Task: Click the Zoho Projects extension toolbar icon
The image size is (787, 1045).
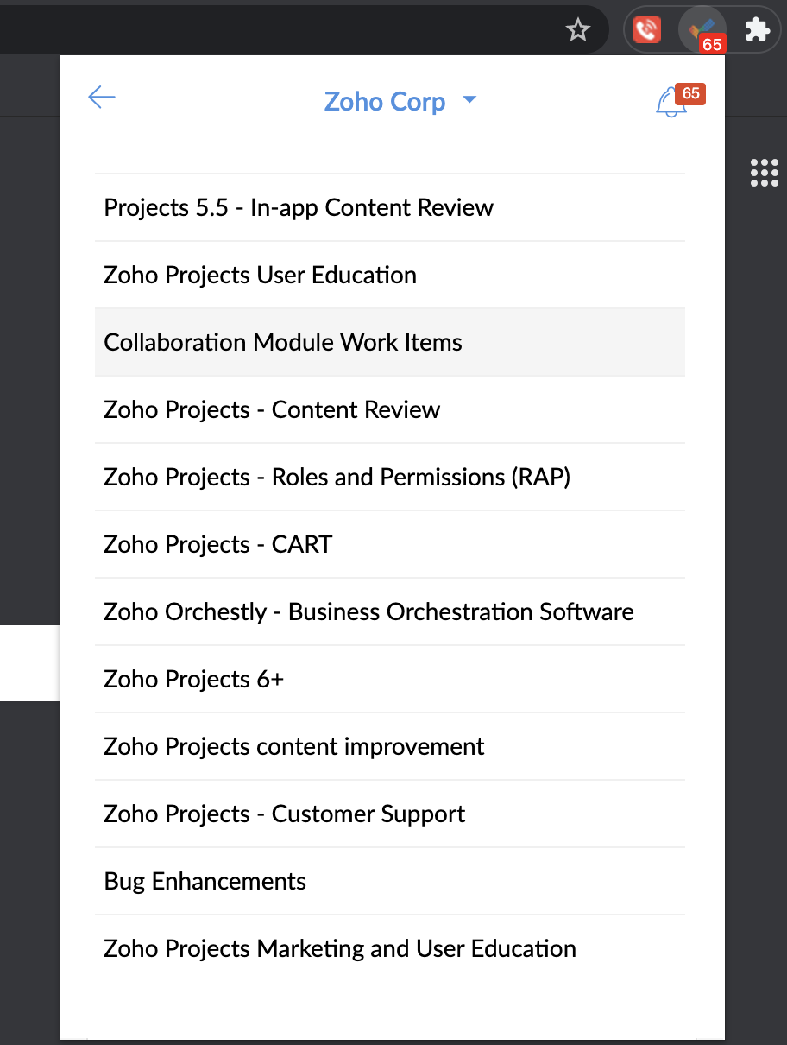Action: [702, 30]
